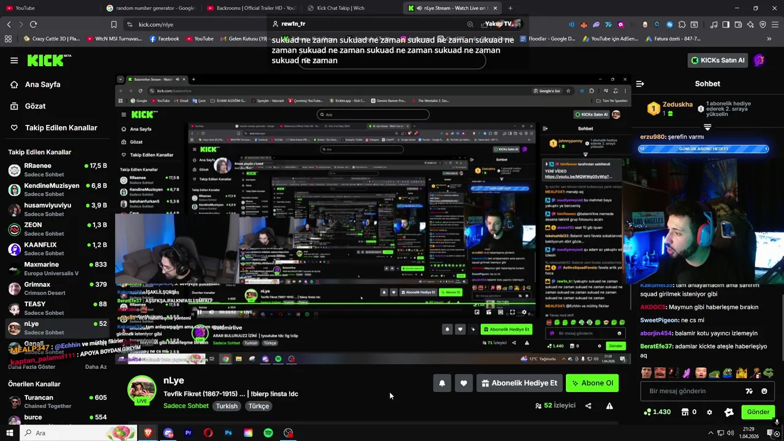Open the Shazam browser extension
The image size is (784, 441).
(x=669, y=24)
